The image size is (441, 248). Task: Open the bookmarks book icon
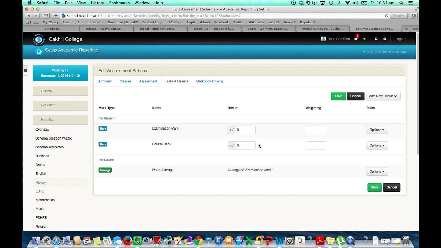pyautogui.click(x=29, y=22)
